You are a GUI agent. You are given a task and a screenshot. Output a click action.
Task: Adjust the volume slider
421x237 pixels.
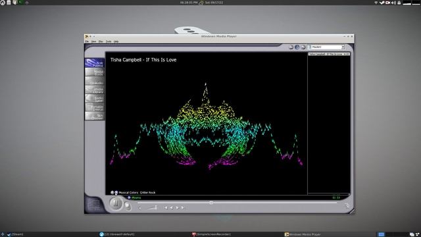153,207
